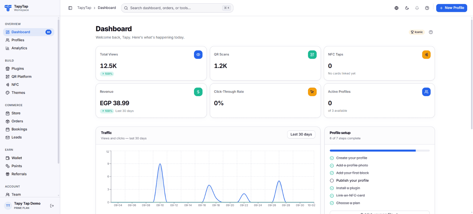The width and height of the screenshot is (473, 214).
Task: Open Themes from the sidebar
Action: (x=29, y=93)
